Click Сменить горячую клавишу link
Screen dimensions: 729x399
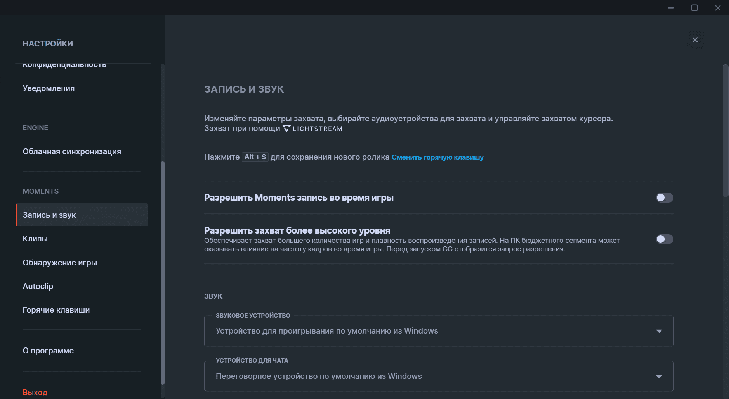tap(437, 157)
